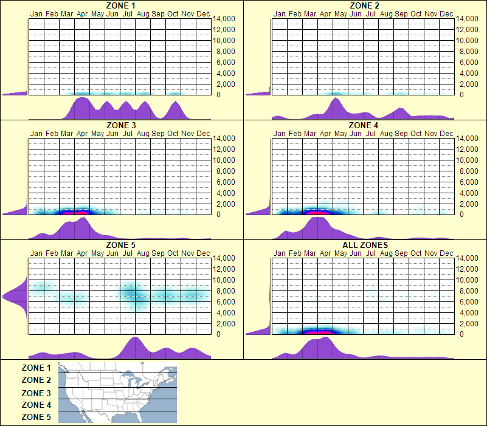Click the Jul month label in ZONE 5 chart
This screenshot has width=487, height=426.
click(x=127, y=253)
